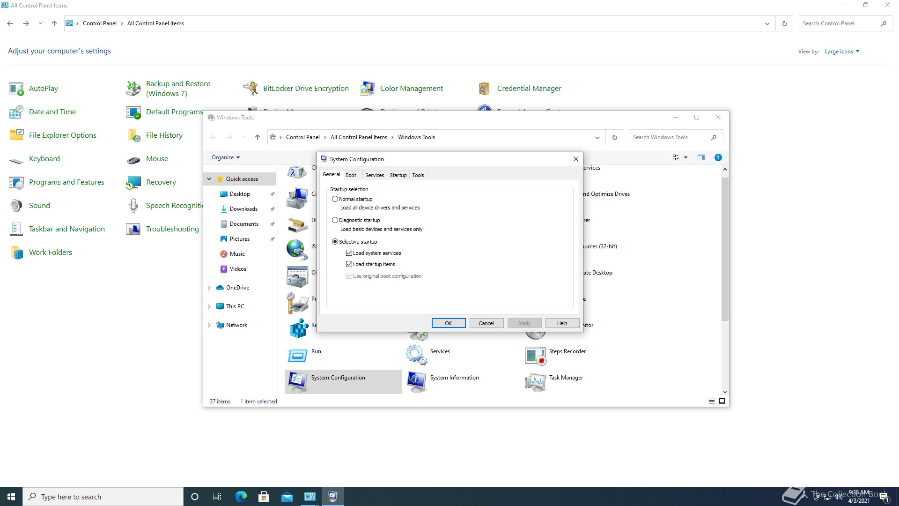This screenshot has height=506, width=899.
Task: Open Color Management icon
Action: tap(368, 89)
